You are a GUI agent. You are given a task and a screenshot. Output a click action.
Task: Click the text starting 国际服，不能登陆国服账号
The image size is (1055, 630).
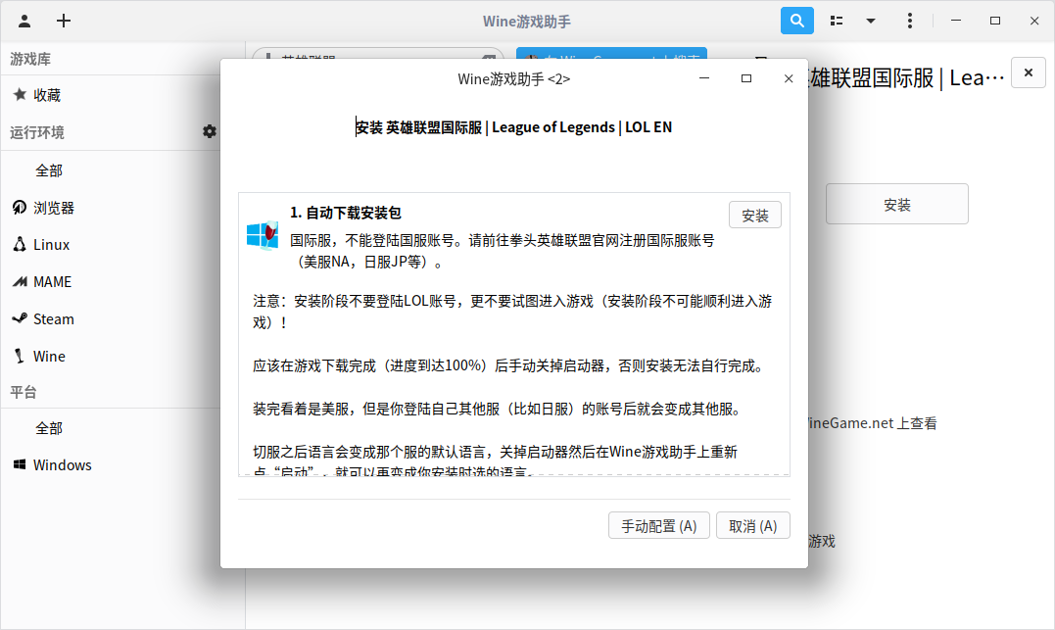[502, 251]
